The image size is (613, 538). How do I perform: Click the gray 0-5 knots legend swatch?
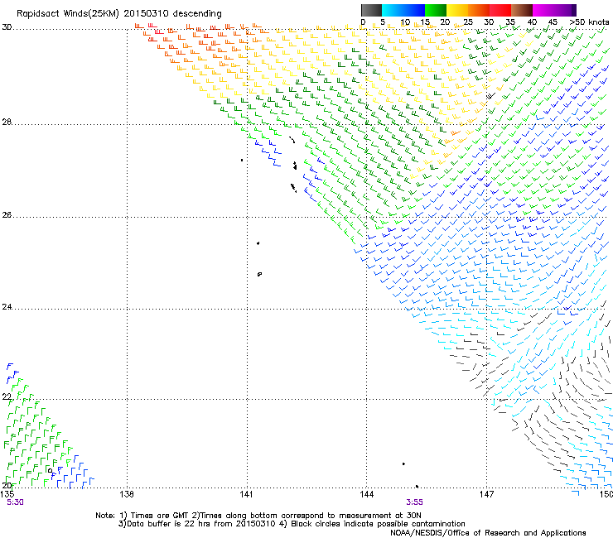[x=371, y=10]
